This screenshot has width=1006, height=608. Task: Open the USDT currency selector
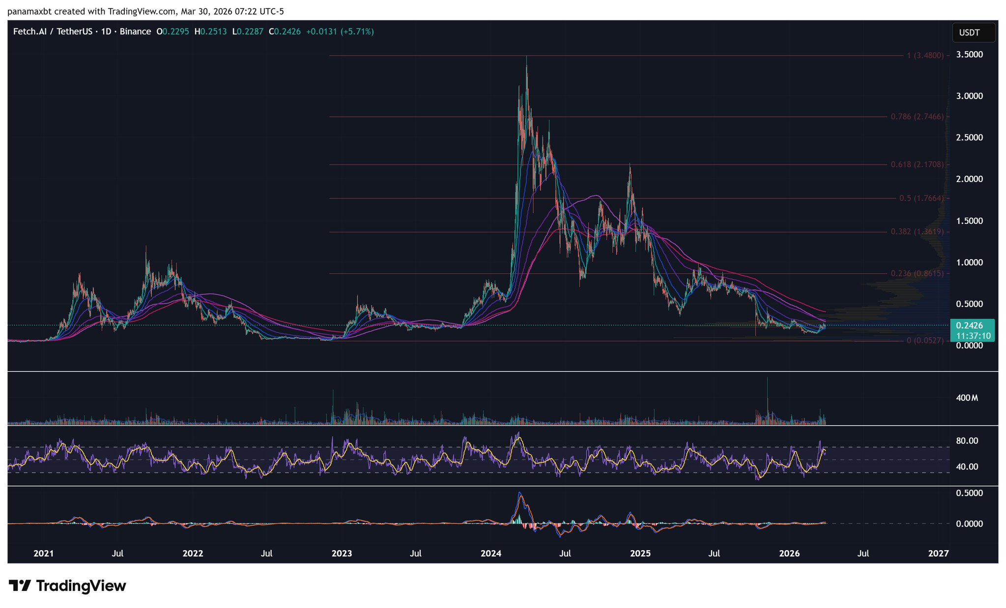pyautogui.click(x=973, y=33)
